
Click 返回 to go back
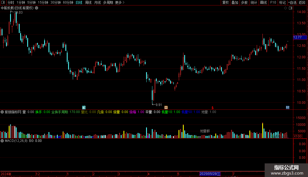(302, 2)
